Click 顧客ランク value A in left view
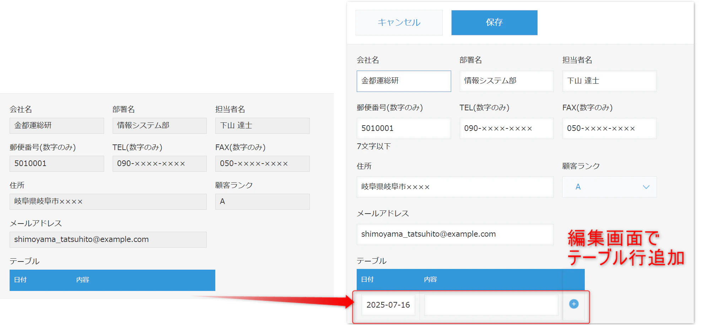702x325 pixels. tap(263, 202)
